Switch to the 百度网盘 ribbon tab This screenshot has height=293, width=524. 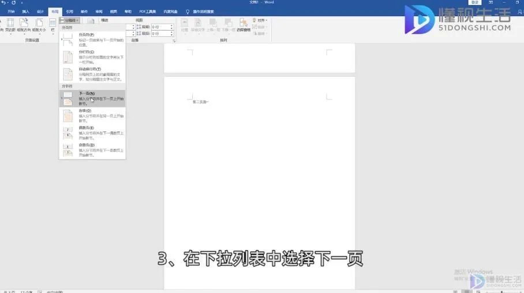(170, 12)
